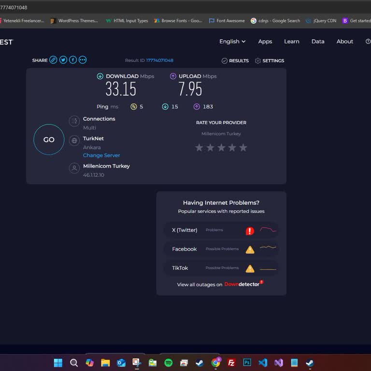Click the warning triangle beside TikTok

[x=250, y=269]
